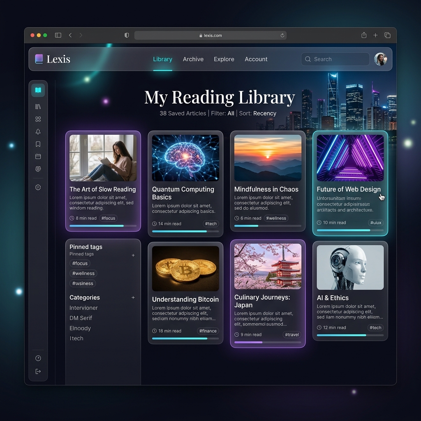This screenshot has width=421, height=421.
Task: Click the logout icon in sidebar
Action: tap(38, 371)
